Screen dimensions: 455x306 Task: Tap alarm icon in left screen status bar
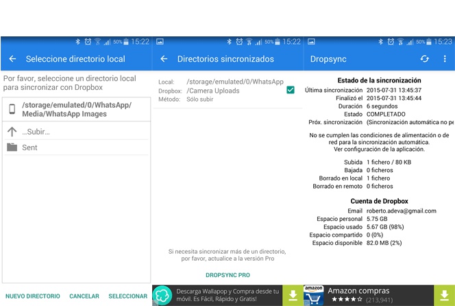click(88, 42)
